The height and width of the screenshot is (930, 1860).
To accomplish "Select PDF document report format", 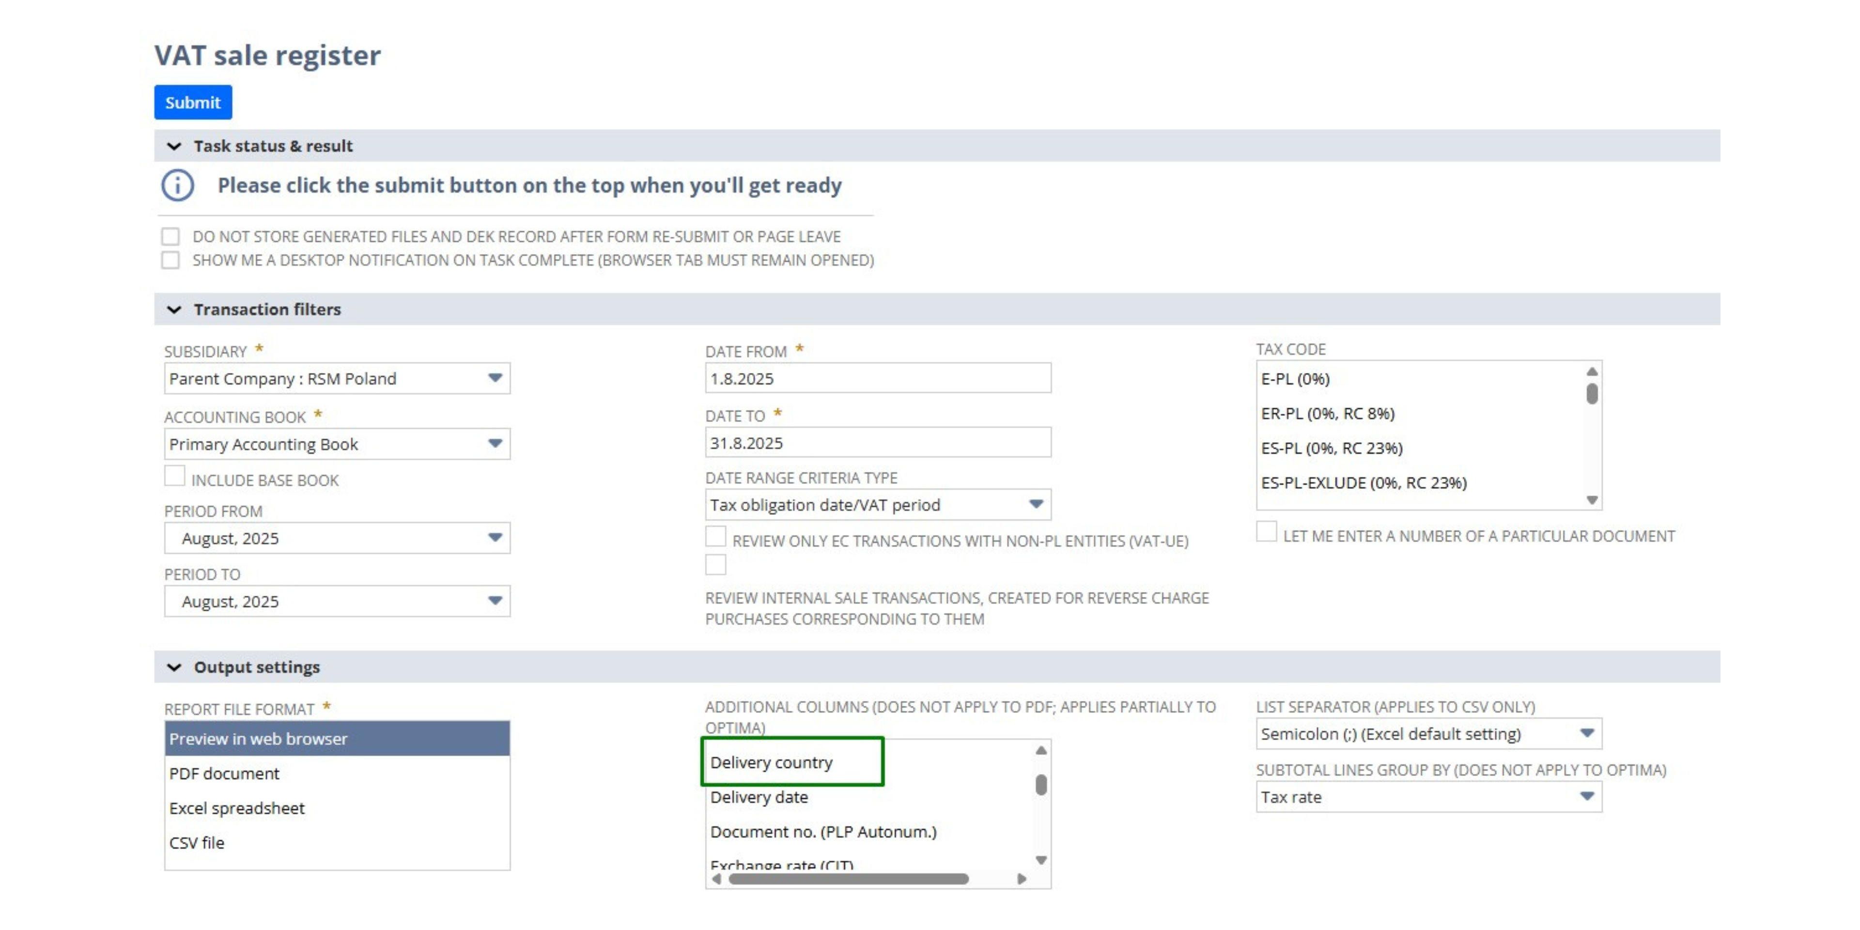I will click(224, 774).
